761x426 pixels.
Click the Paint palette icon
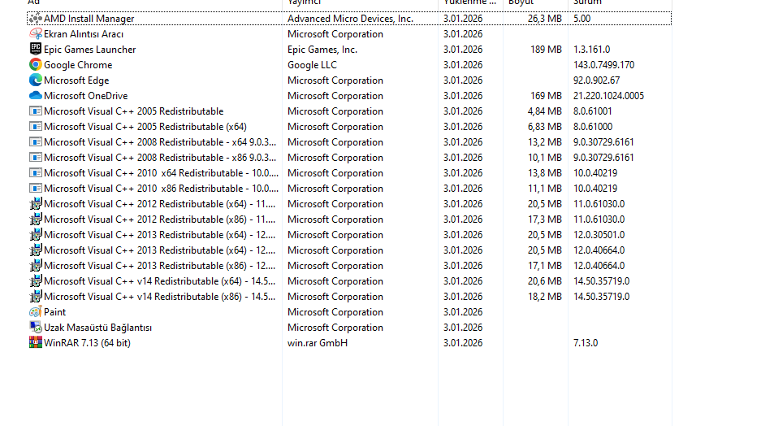(x=36, y=312)
